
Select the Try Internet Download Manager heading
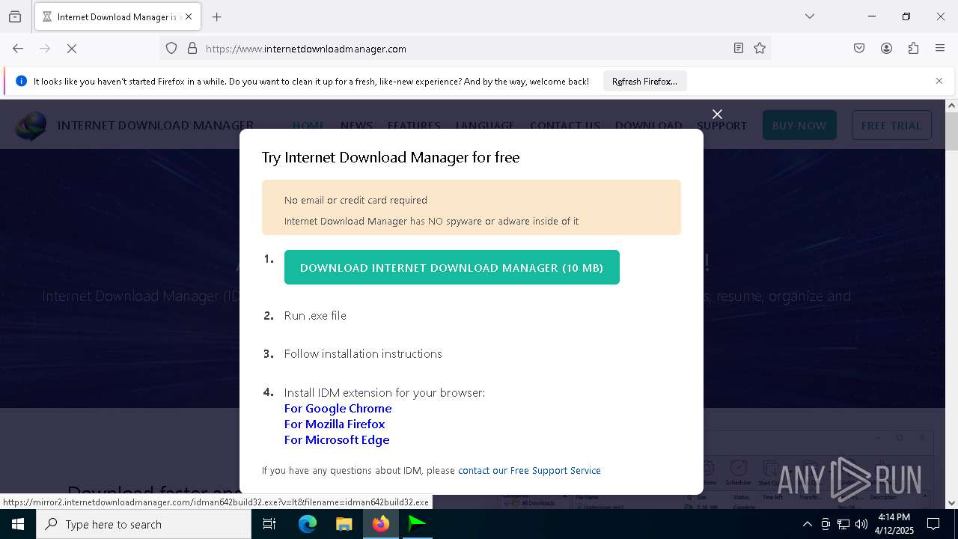pos(391,157)
